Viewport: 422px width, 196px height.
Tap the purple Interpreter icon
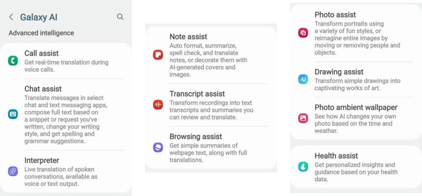pos(13,171)
